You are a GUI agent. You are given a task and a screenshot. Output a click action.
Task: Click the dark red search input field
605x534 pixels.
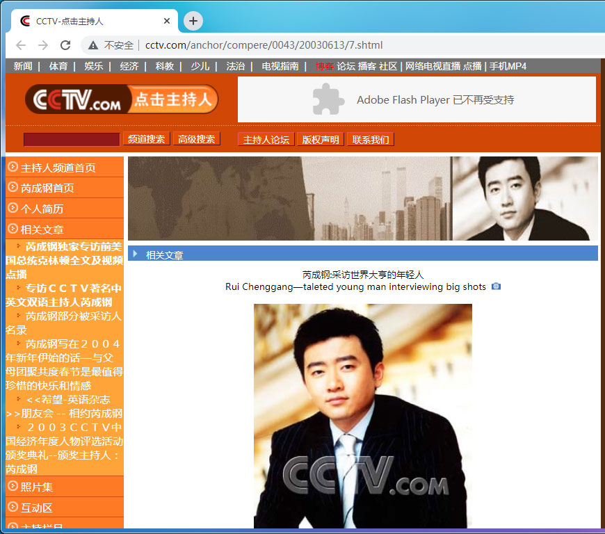point(72,139)
